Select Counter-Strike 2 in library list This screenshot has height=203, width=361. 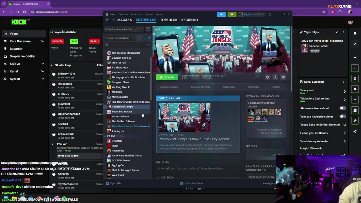[x=121, y=58]
